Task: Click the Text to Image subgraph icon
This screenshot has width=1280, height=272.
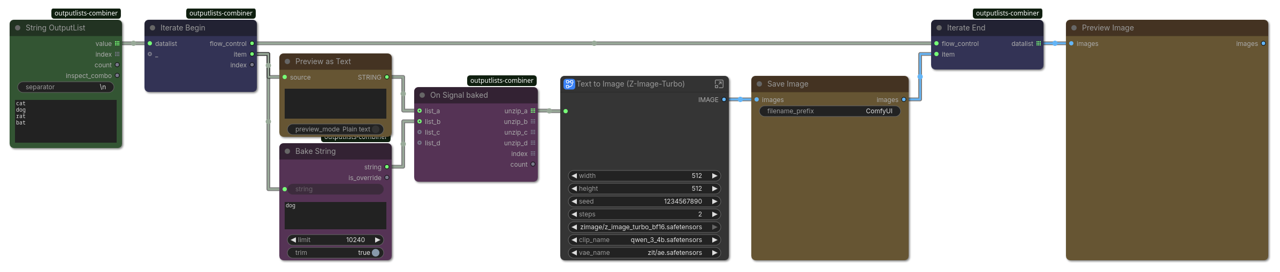Action: 569,84
